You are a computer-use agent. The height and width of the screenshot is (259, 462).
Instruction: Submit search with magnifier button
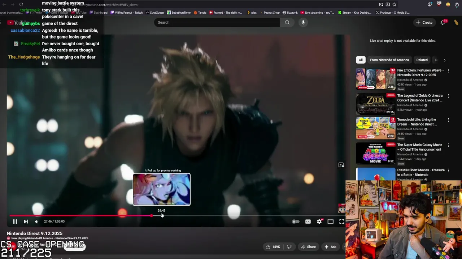tap(287, 22)
